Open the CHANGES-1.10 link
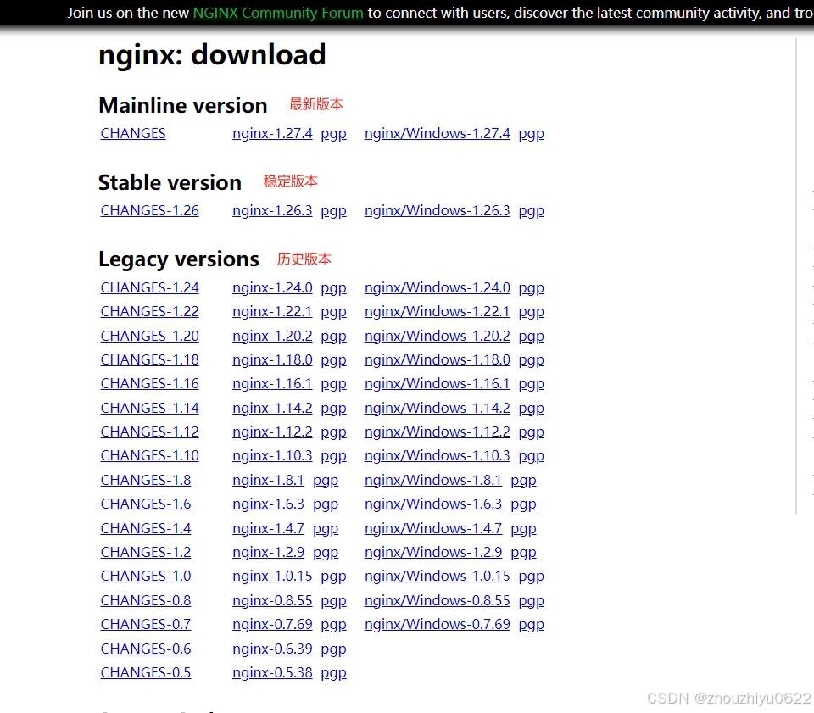Viewport: 814px width, 713px height. click(x=150, y=455)
